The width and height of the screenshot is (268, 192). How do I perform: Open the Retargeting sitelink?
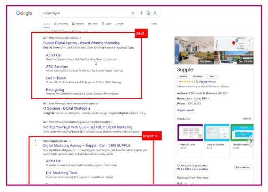tap(55, 90)
